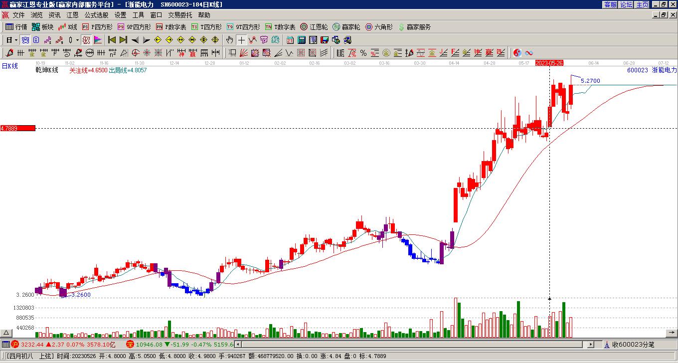Open the P四方形 square chart
This screenshot has height=363, width=678.
[x=97, y=27]
